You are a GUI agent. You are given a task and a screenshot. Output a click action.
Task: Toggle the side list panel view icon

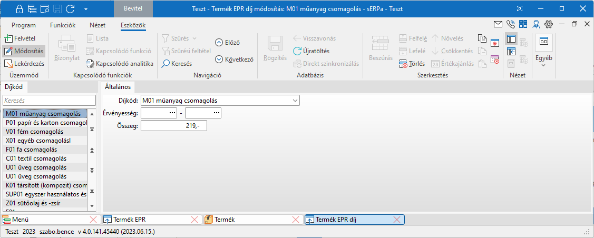click(x=511, y=38)
